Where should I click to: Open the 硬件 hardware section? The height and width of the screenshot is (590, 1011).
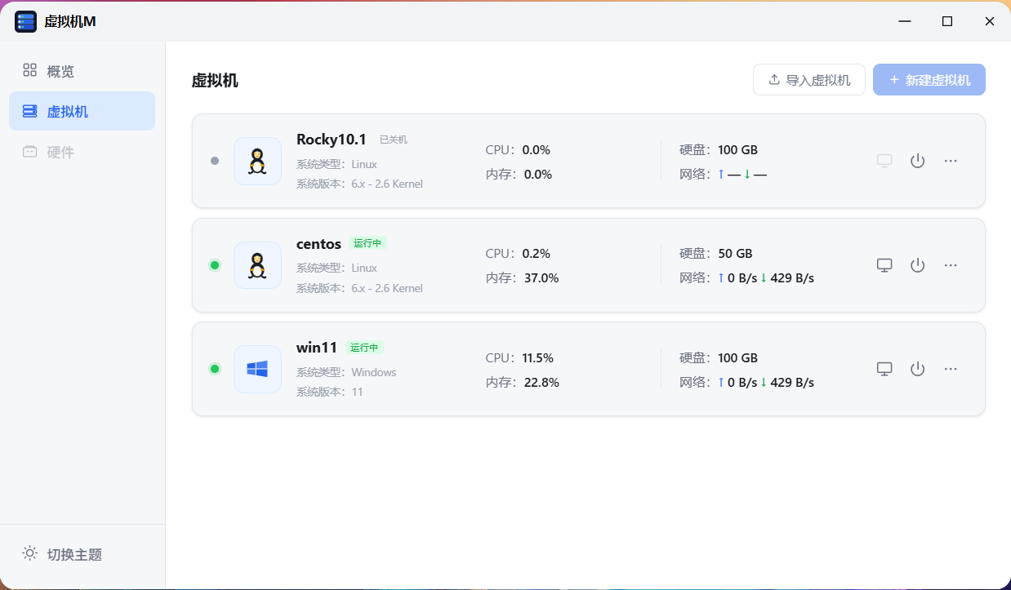pos(82,152)
